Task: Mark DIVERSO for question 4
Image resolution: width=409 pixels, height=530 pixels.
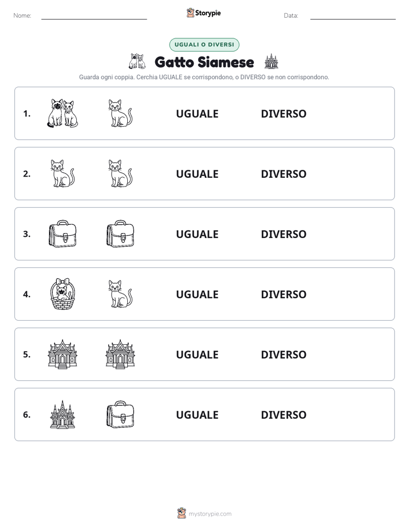Action: (x=284, y=294)
